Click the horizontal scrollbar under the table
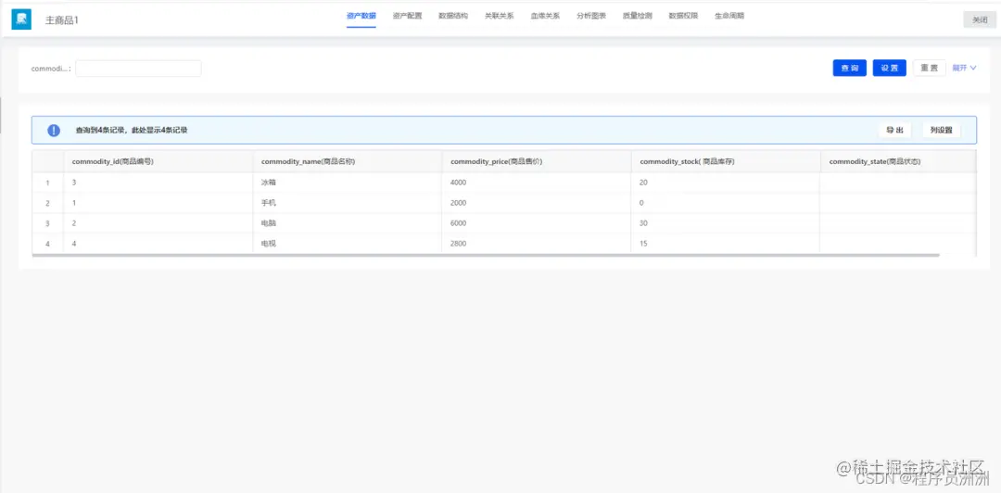1001x493 pixels. click(486, 255)
